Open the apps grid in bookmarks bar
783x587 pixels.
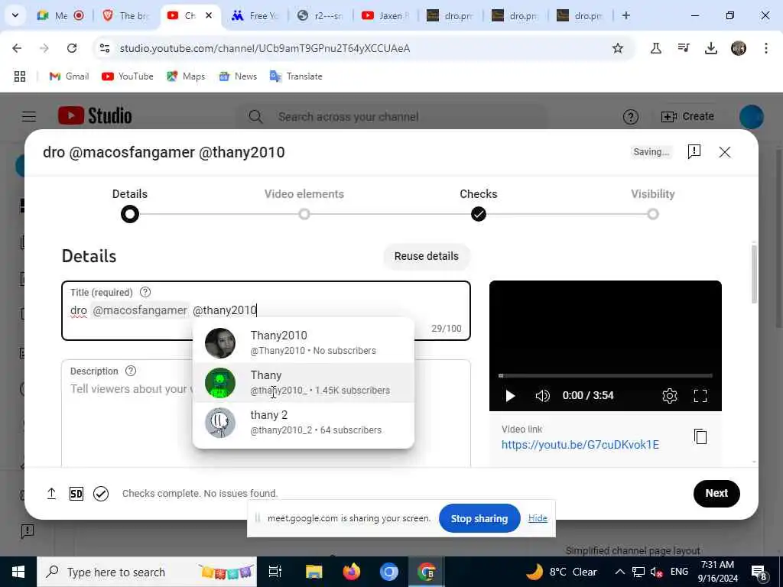pos(19,76)
